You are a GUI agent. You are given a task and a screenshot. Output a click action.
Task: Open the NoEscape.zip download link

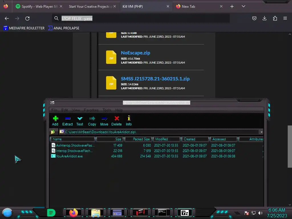coord(135,53)
